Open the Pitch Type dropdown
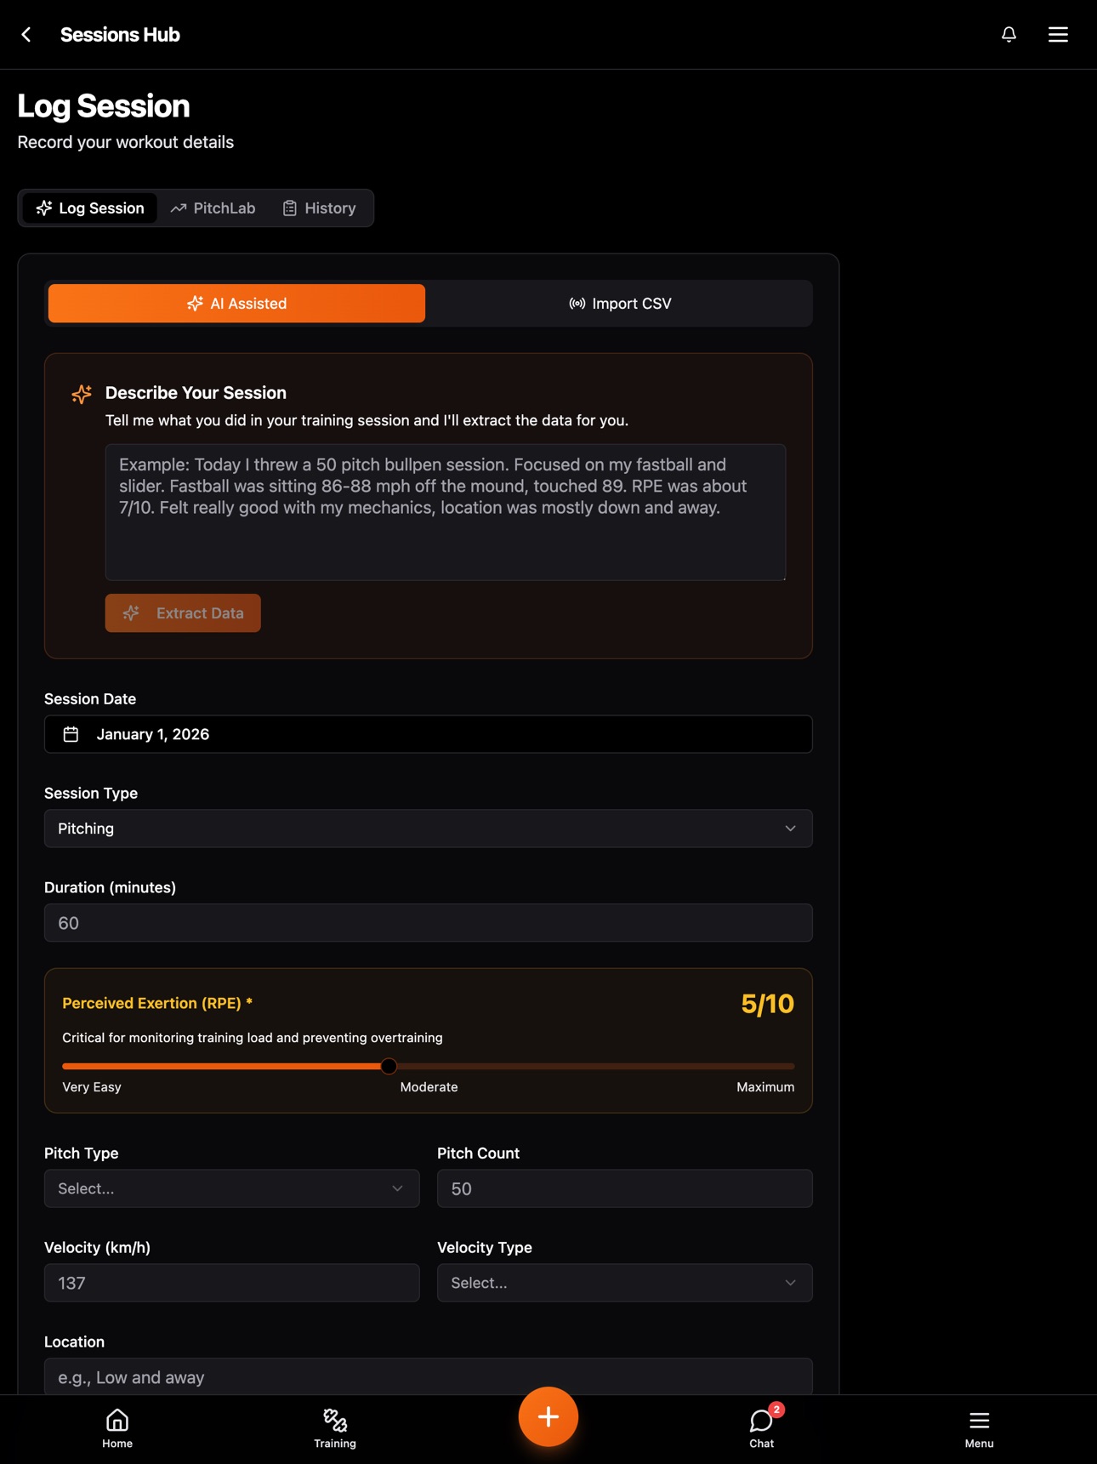The height and width of the screenshot is (1464, 1097). point(232,1188)
